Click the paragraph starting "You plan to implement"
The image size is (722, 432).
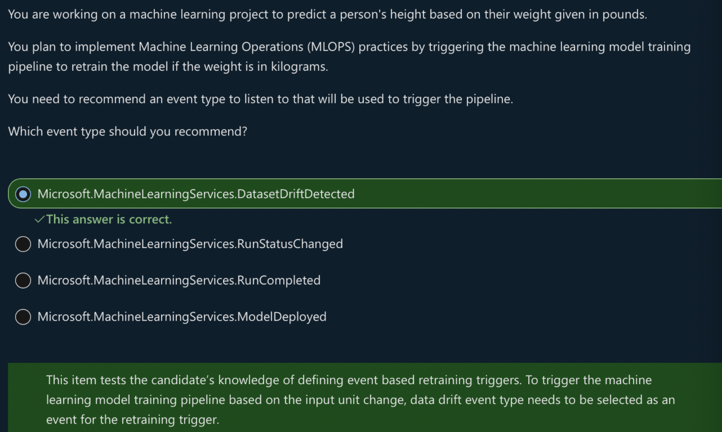pyautogui.click(x=349, y=56)
